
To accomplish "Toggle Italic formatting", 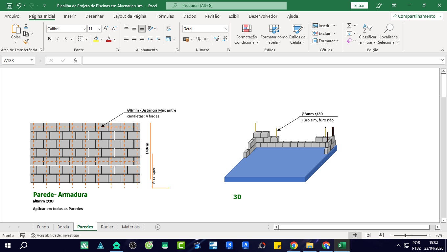I will (58, 39).
